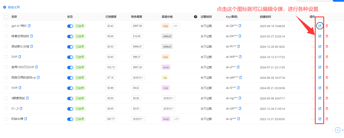Click the 已用额度 column header
The height and width of the screenshot is (138, 344).
(112, 16)
